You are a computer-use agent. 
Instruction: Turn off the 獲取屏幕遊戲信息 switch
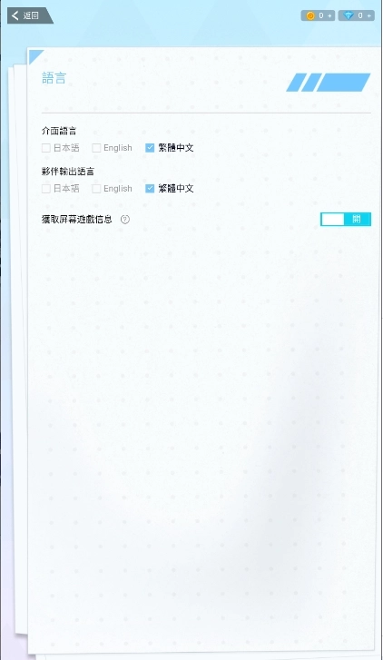click(346, 220)
